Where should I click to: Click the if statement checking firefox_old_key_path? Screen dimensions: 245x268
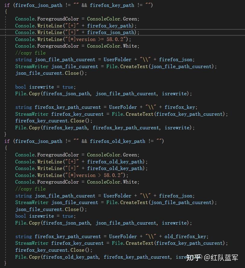[84, 141]
